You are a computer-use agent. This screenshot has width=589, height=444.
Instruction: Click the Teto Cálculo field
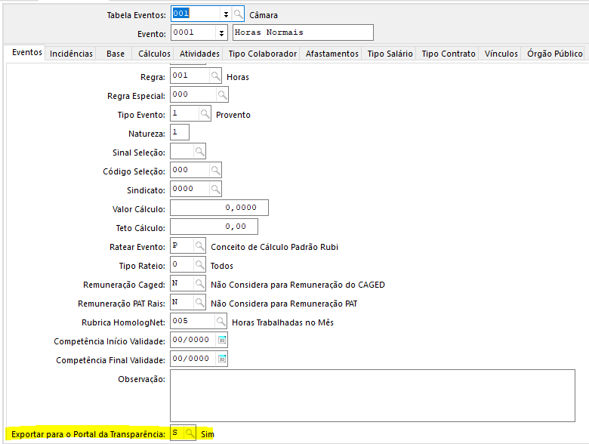tap(214, 227)
